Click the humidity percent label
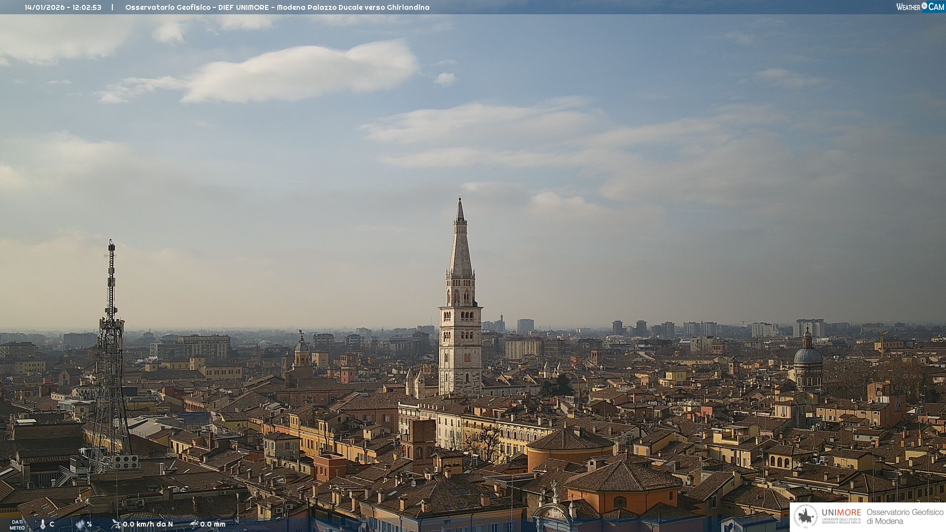The image size is (946, 532). (x=89, y=524)
